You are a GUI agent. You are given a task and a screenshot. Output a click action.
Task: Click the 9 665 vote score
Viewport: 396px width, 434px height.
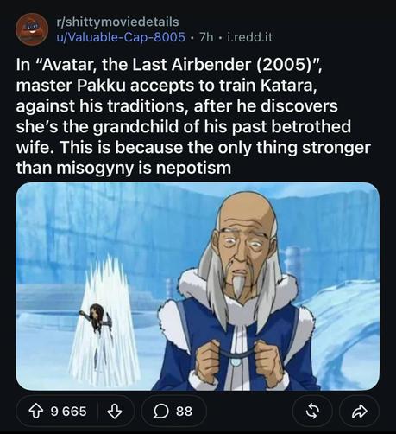[68, 412]
